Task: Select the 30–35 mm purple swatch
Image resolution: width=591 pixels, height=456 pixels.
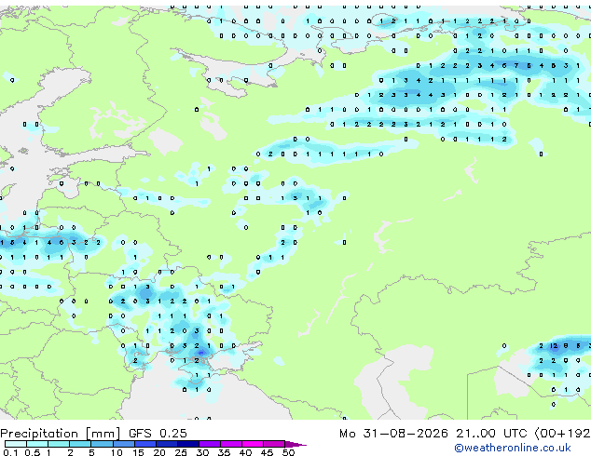Action: 210,444
